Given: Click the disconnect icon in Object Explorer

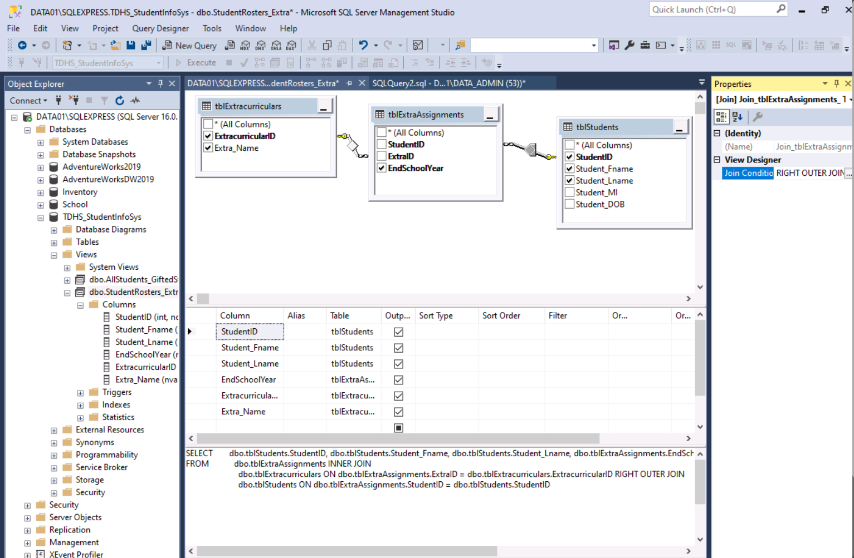Looking at the screenshot, I should coord(74,101).
